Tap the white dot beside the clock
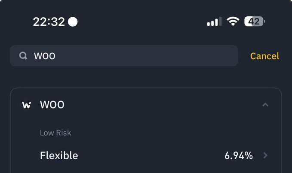 point(73,21)
